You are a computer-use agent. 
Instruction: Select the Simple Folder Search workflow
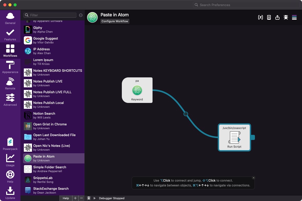click(x=54, y=169)
